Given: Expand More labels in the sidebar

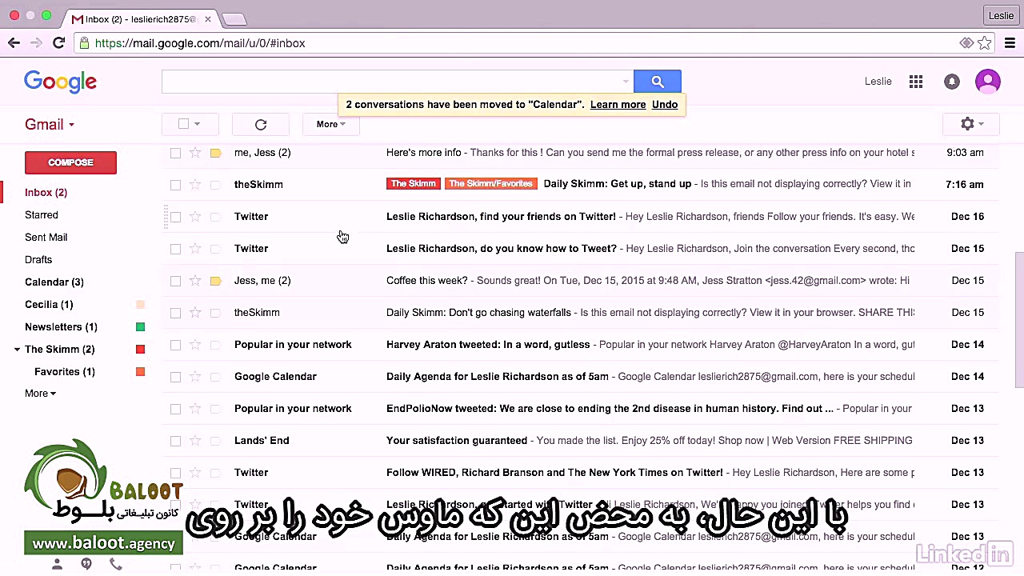Looking at the screenshot, I should click(x=40, y=393).
